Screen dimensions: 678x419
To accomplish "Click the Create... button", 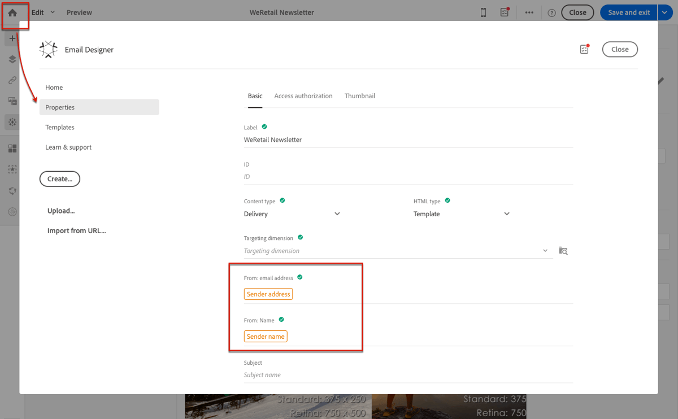I will click(x=59, y=178).
